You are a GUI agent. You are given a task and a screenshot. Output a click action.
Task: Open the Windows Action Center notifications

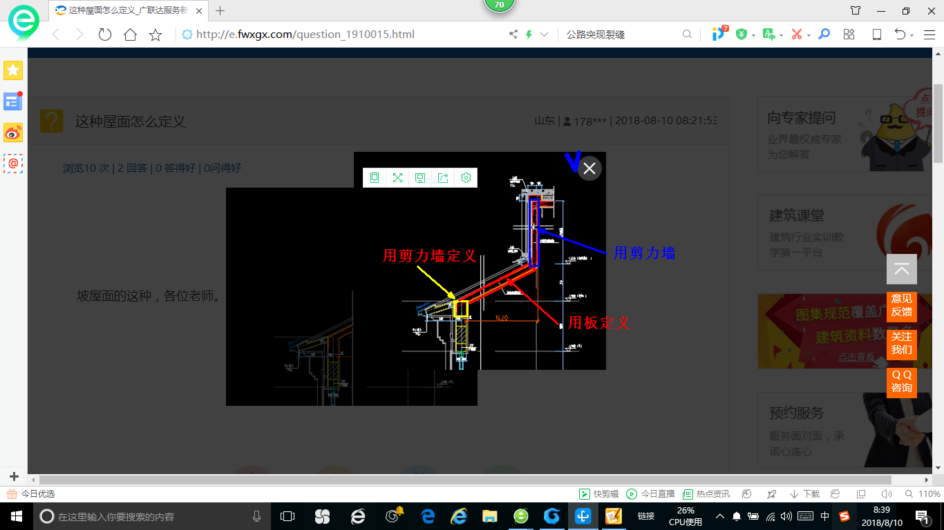click(x=922, y=516)
